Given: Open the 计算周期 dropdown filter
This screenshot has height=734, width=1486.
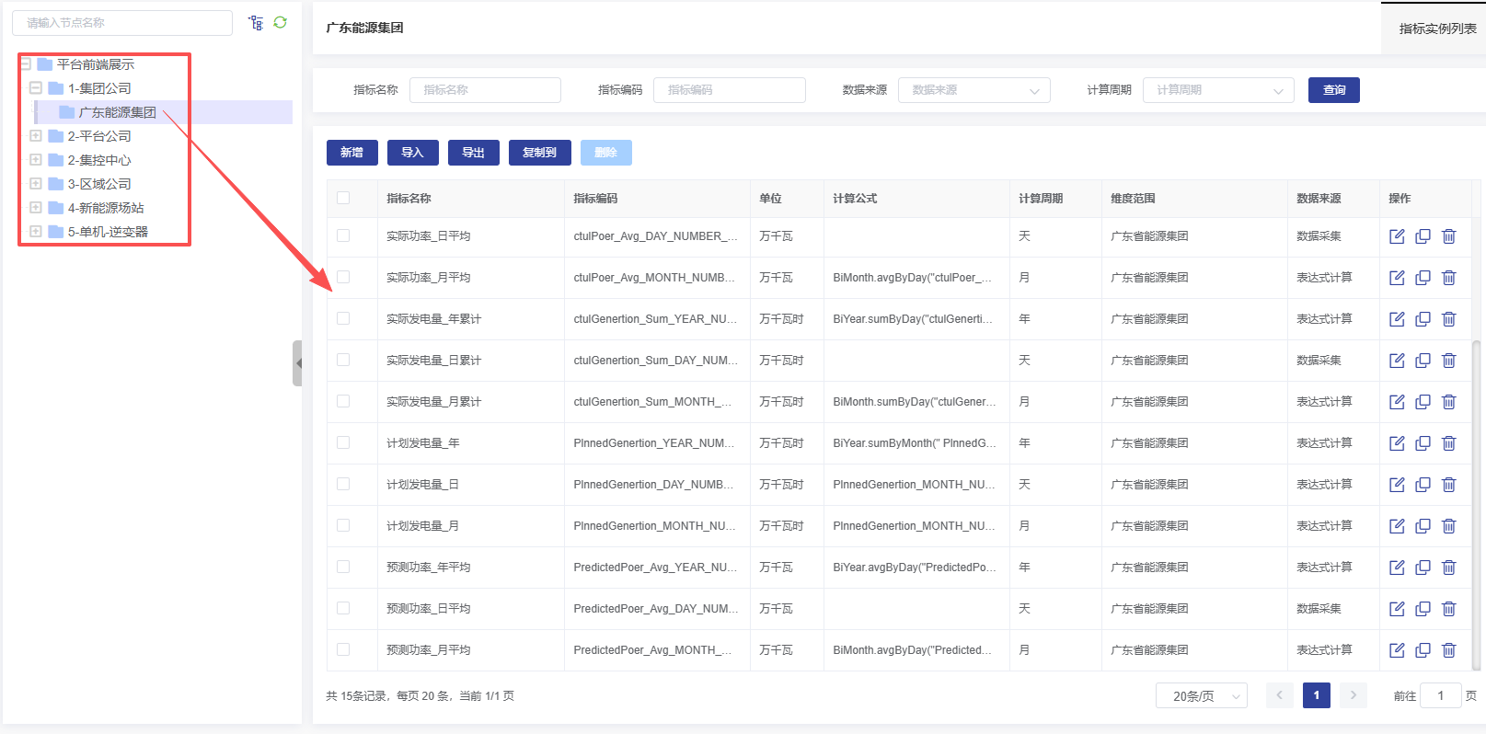Looking at the screenshot, I should point(1217,90).
